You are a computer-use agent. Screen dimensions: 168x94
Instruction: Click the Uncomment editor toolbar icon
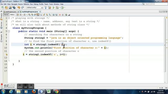click(69, 15)
